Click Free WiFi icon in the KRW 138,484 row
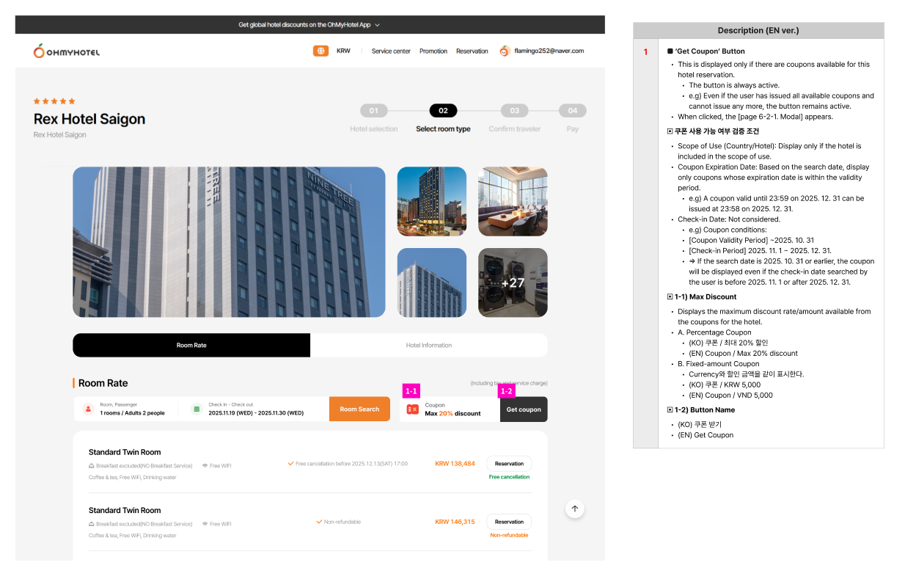The image size is (905, 579). (x=205, y=466)
